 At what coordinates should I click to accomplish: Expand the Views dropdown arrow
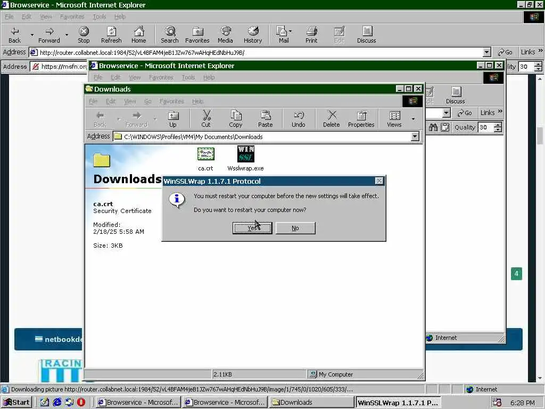click(413, 119)
